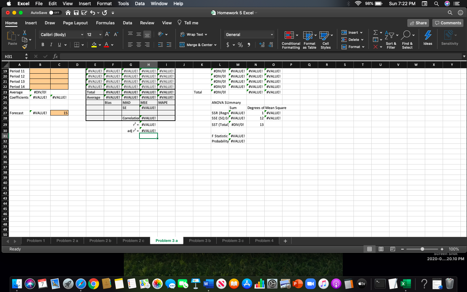The image size is (467, 292).
Task: Click the smiley feedback icon
Action: pos(460,13)
